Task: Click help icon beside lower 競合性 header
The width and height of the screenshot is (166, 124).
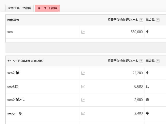Action: pos(158,61)
